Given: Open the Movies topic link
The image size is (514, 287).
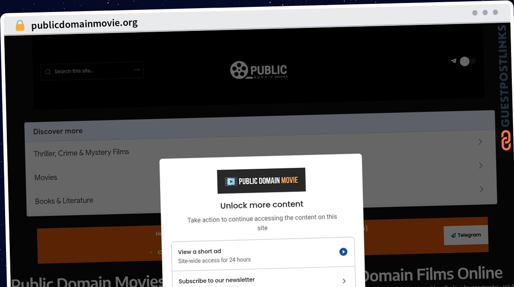Looking at the screenshot, I should pyautogui.click(x=46, y=177).
